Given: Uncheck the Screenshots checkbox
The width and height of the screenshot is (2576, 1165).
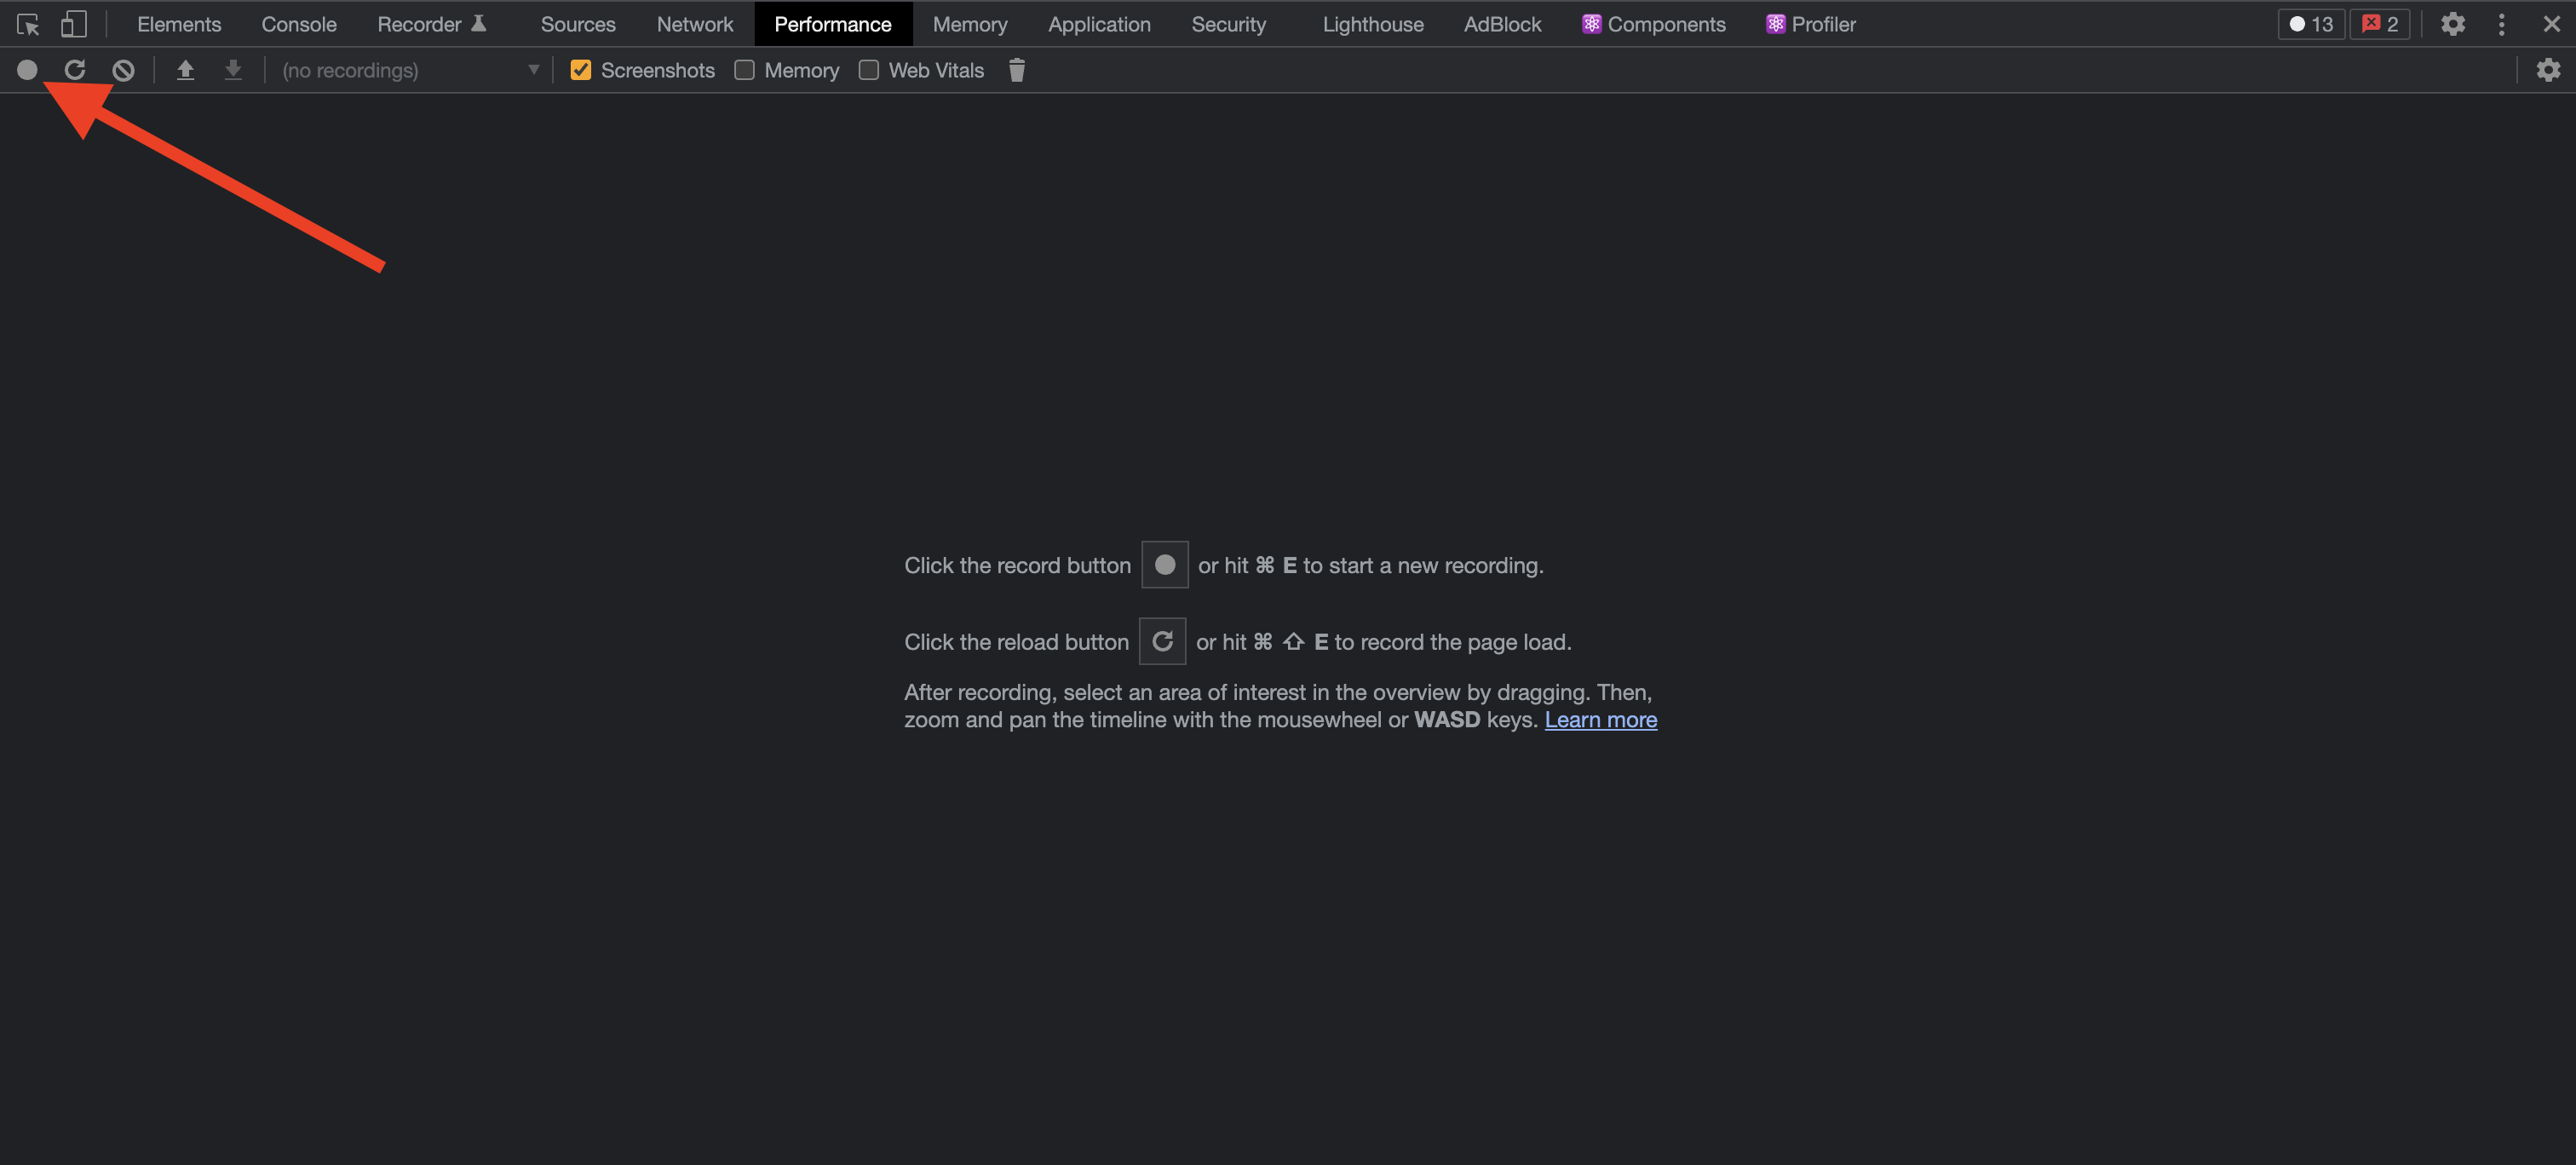Looking at the screenshot, I should click(580, 70).
